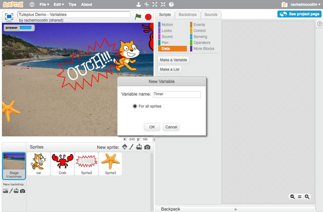
Task: Select the Operators blocks category
Action: [204, 43]
